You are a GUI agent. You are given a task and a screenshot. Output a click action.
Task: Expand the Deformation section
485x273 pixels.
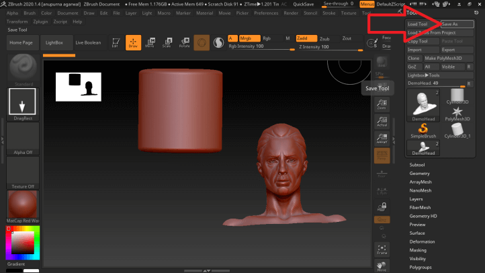422,241
